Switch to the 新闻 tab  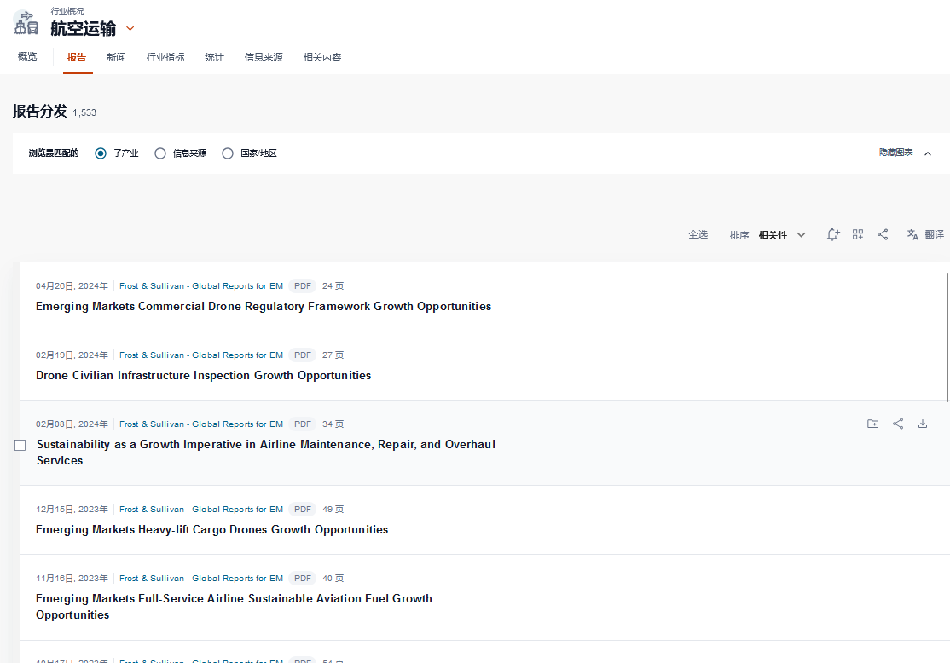116,57
